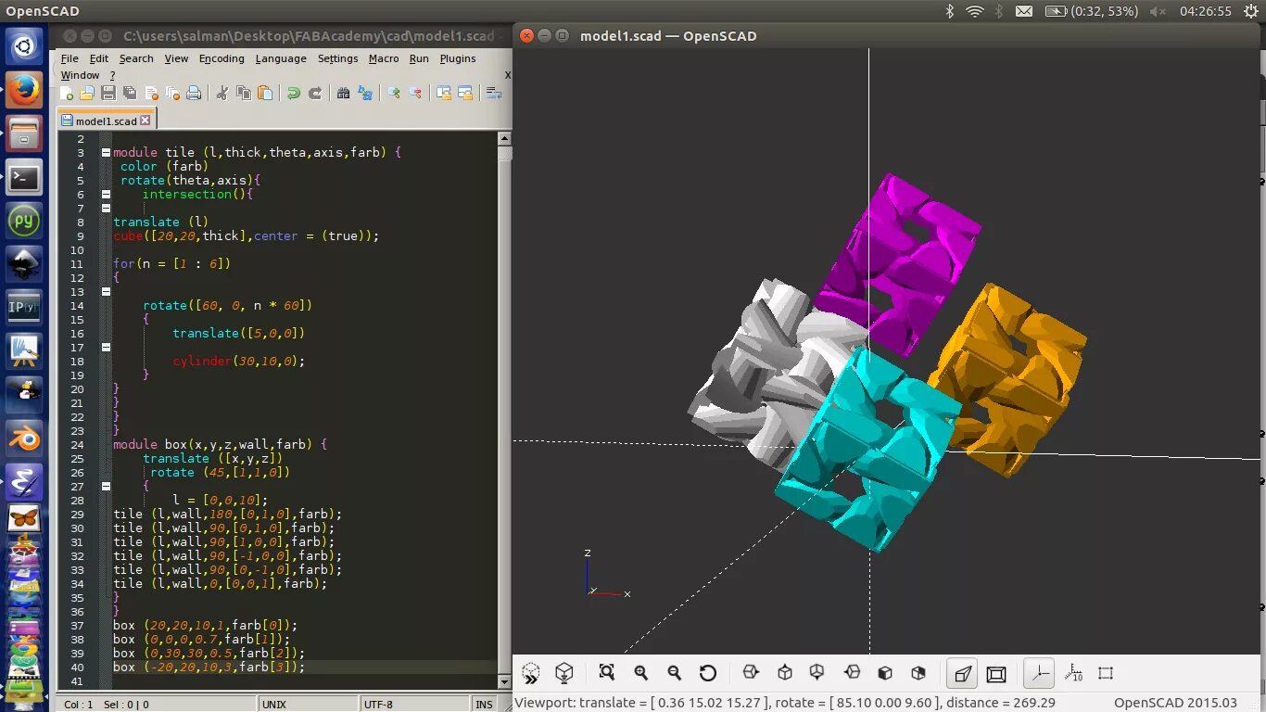Click the Find icon in Notepad++ toolbar
The image size is (1266, 712).
[x=342, y=93]
